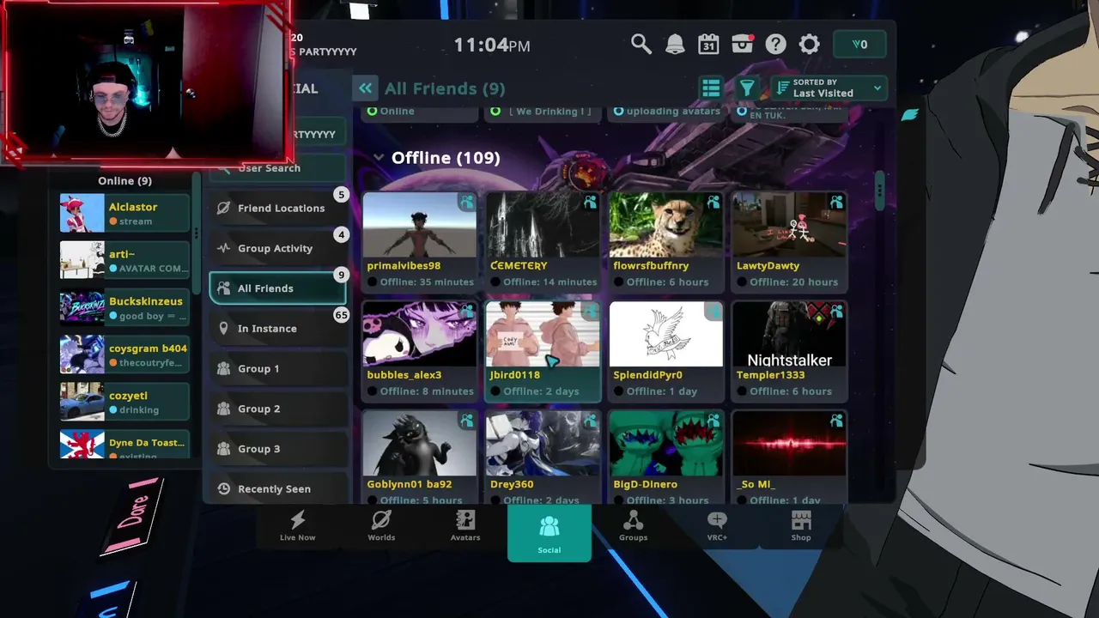This screenshot has width=1099, height=618.
Task: Open the Sorted By Last Visited dropdown
Action: click(x=829, y=88)
